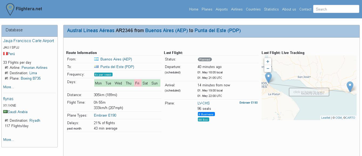Open the Contact page
This screenshot has width=362, height=156.
click(x=305, y=9)
